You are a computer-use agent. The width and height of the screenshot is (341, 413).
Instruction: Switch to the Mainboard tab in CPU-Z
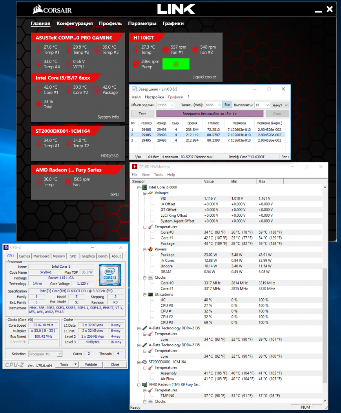[41, 256]
